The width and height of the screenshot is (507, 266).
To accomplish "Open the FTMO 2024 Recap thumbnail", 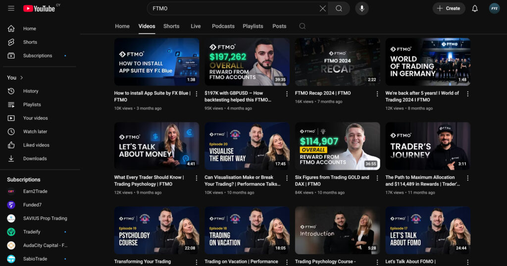I will tap(338, 62).
